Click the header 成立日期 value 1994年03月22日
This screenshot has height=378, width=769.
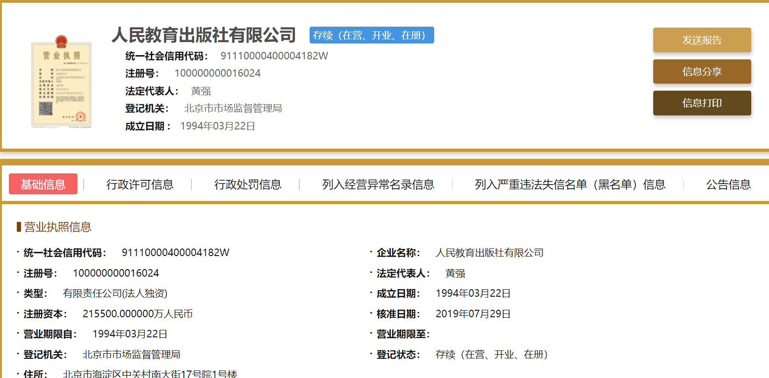[x=218, y=126]
